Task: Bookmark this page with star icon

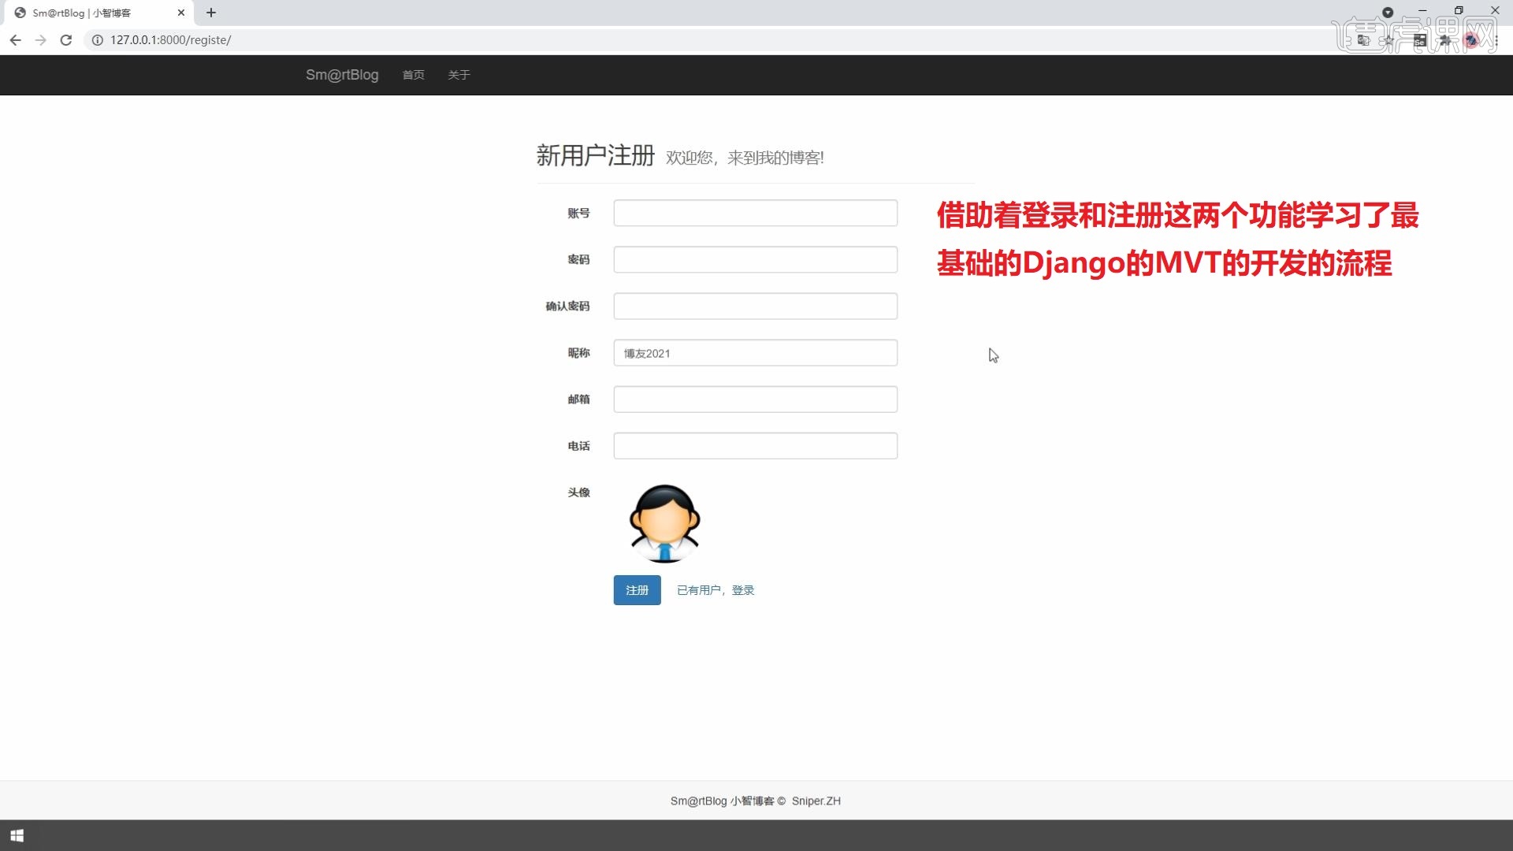Action: pyautogui.click(x=1389, y=40)
